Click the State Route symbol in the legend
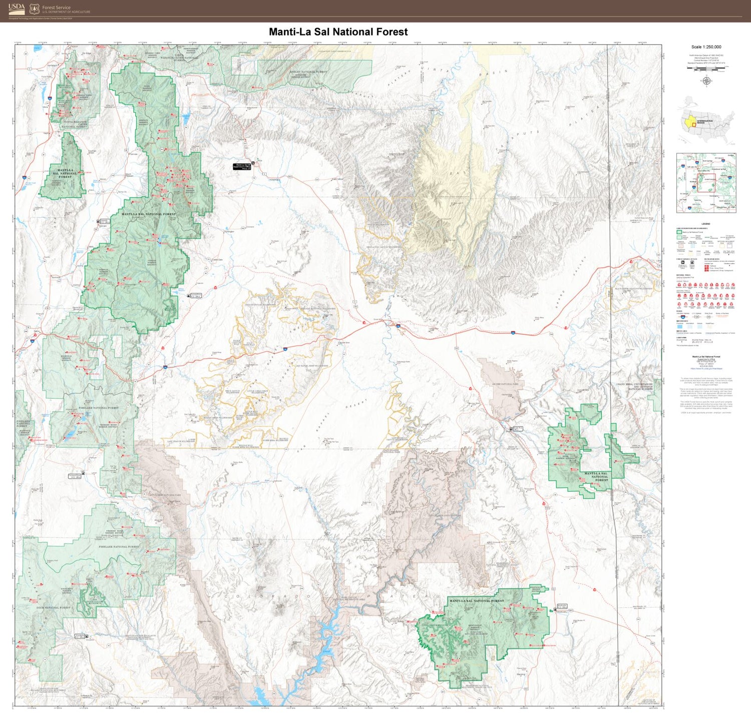The height and width of the screenshot is (721, 751). 708,317
